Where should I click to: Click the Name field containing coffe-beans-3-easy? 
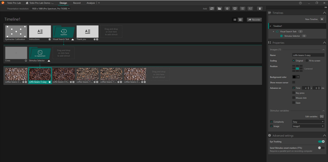coord(308,55)
